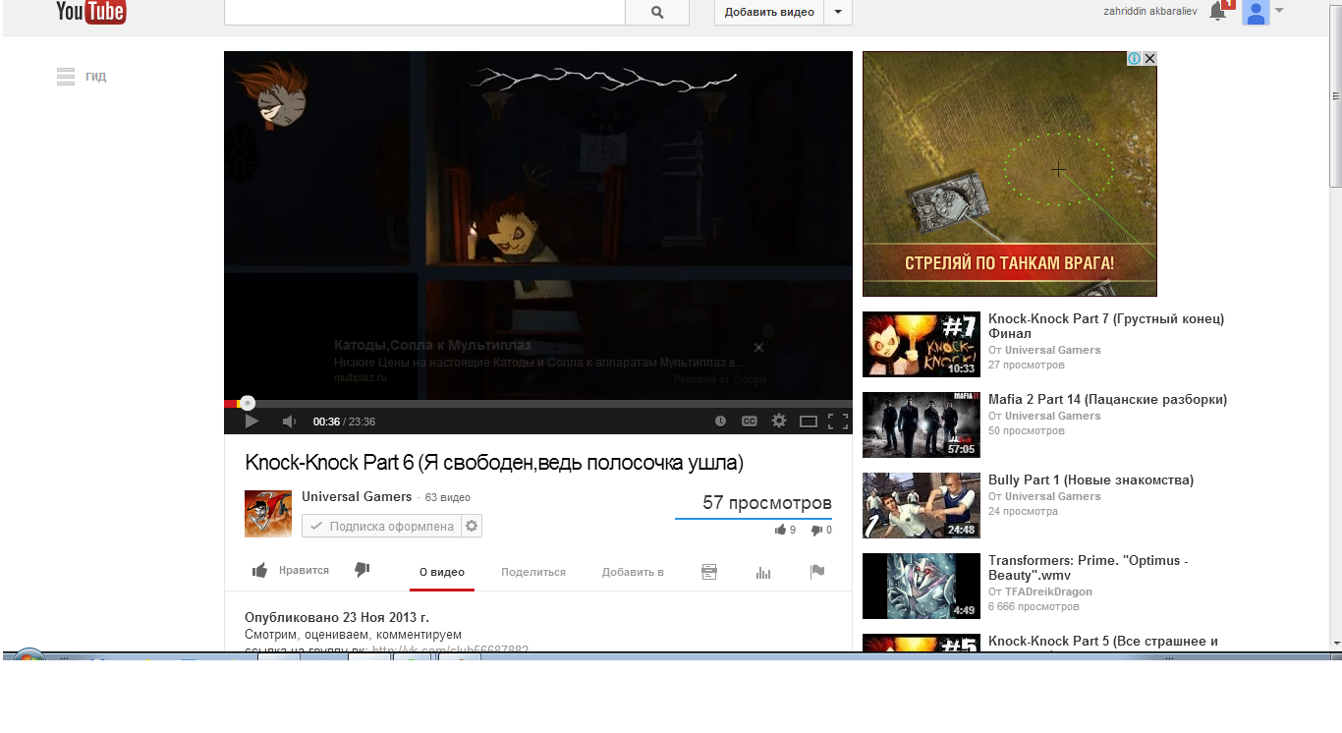
Task: Open Mafia 2 Part 14 title link
Action: [x=1107, y=400]
